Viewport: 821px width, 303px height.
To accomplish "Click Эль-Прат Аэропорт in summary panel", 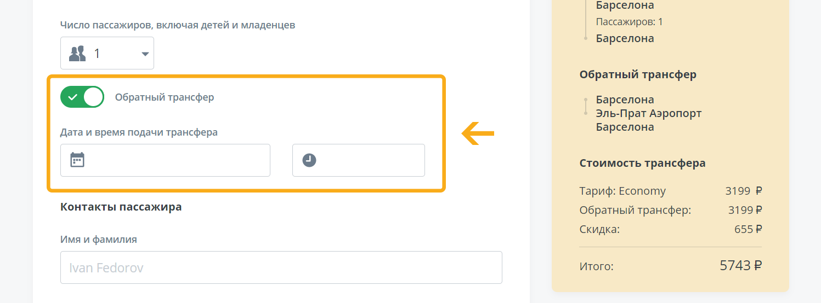I will (649, 113).
